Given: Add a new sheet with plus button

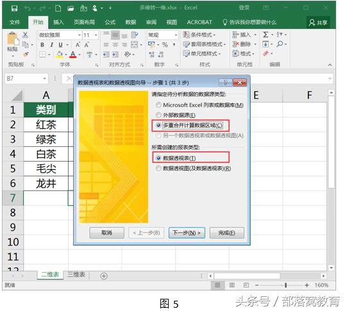Looking at the screenshot, I should (104, 276).
